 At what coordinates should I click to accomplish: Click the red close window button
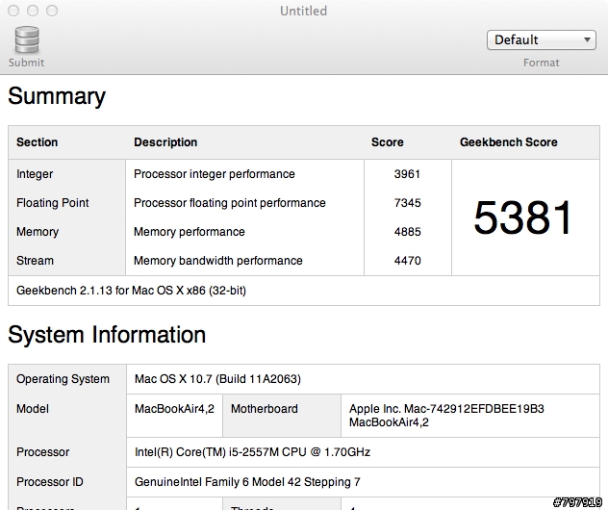(13, 11)
